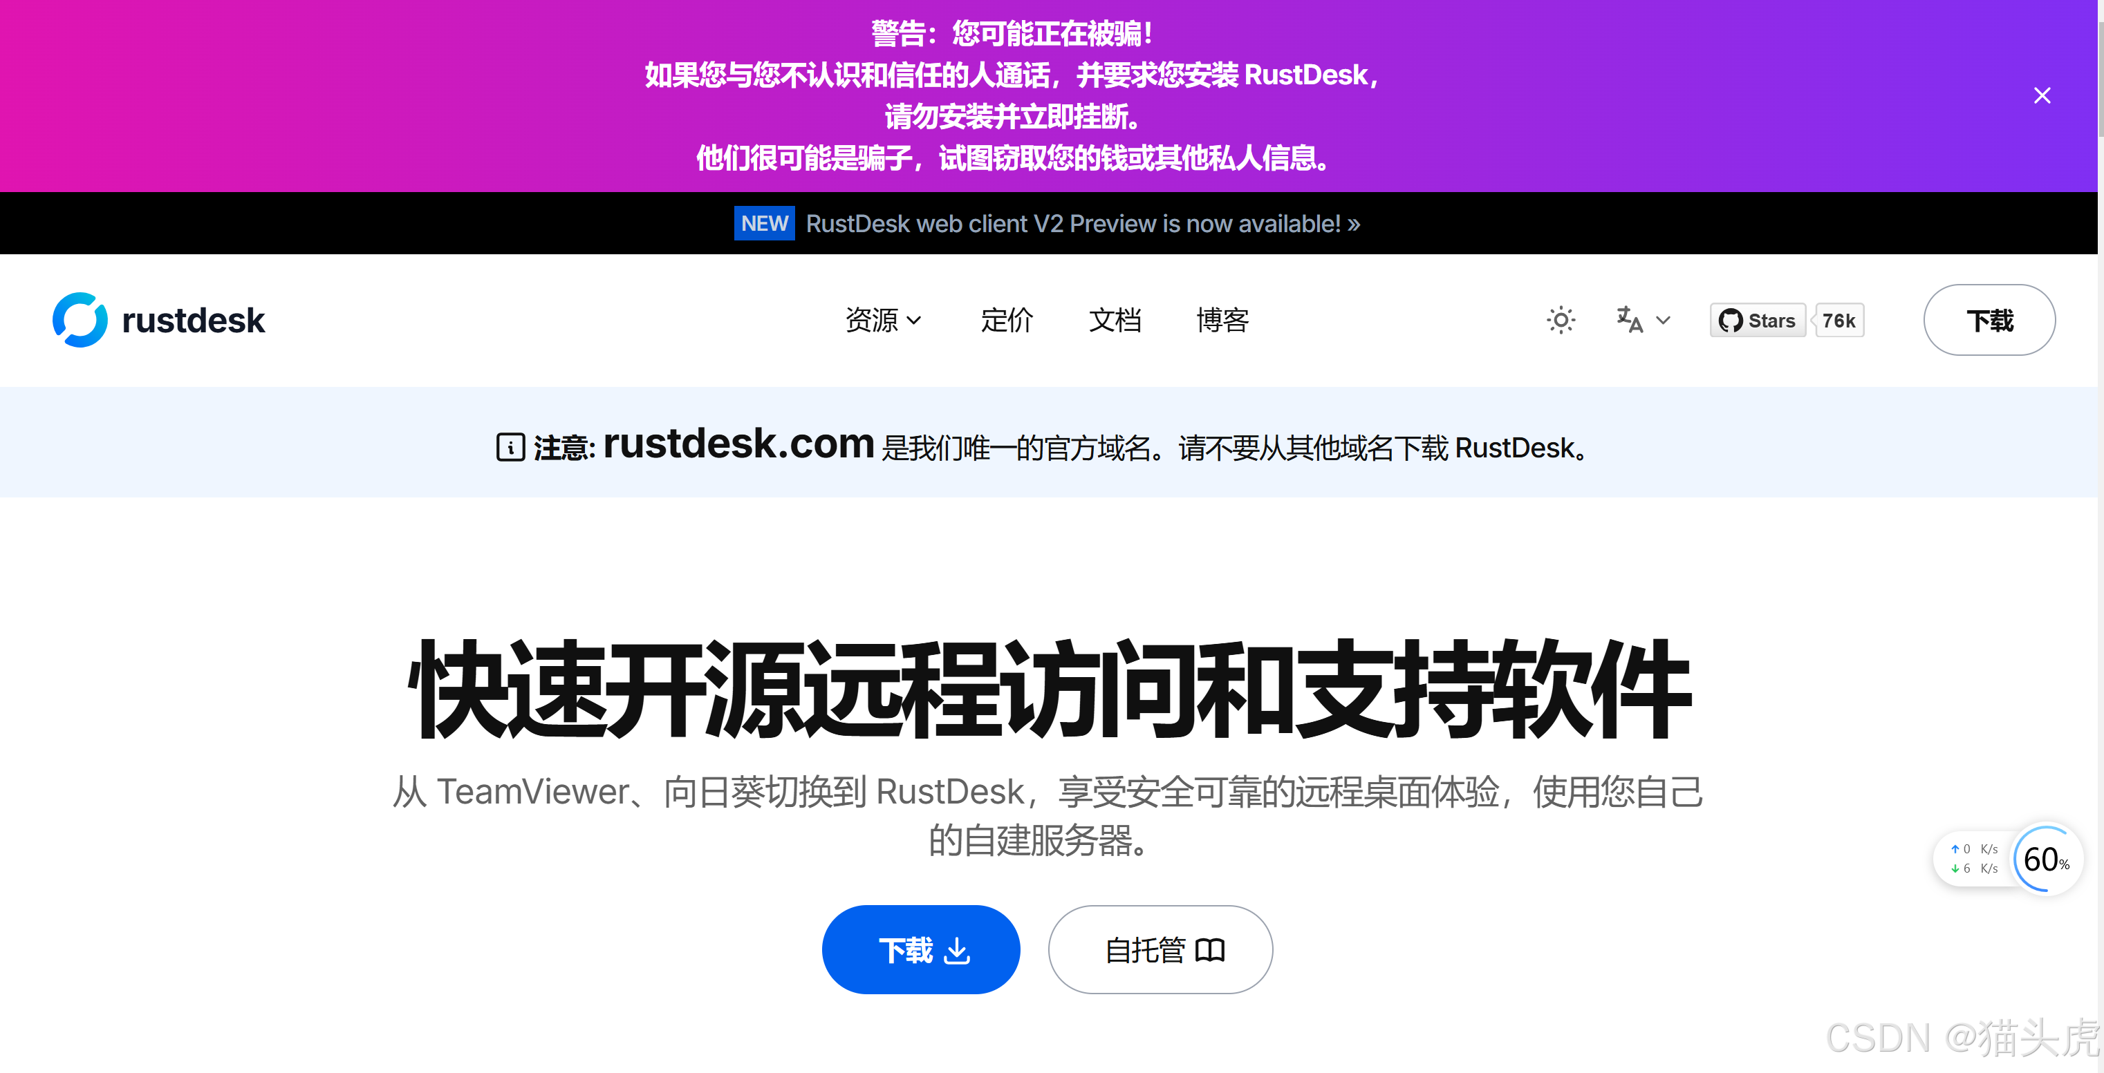Click the GitHub octocat Stars icon

pos(1731,320)
